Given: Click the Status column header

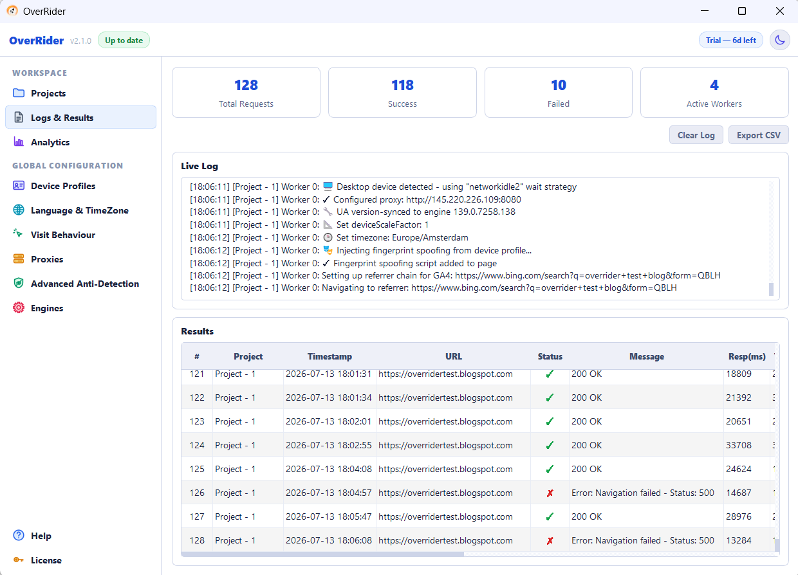Looking at the screenshot, I should click(x=550, y=356).
